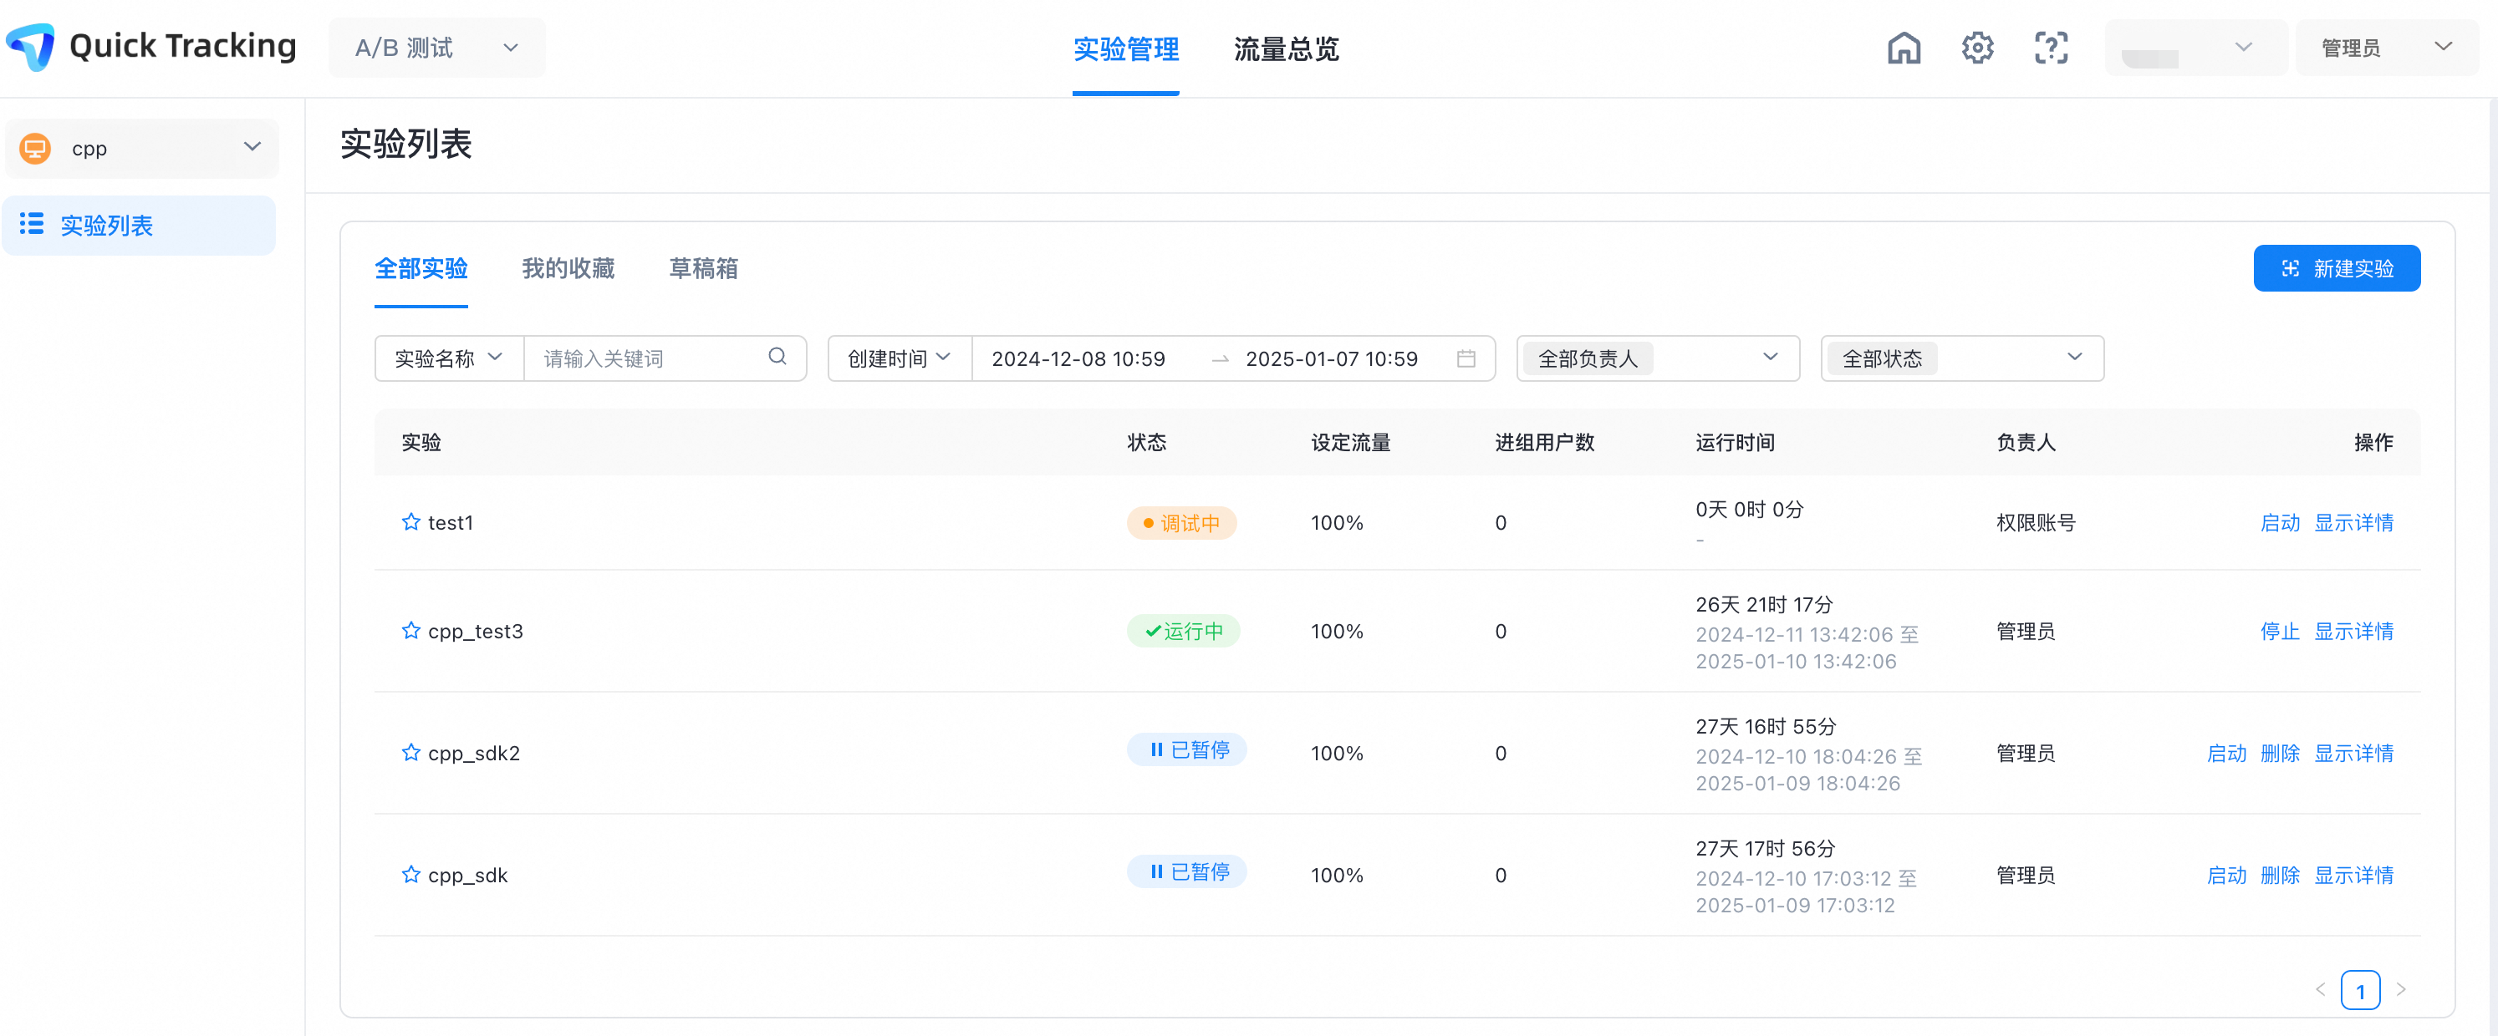Click the list icon beside 实验列表
The image size is (2498, 1036).
[32, 224]
